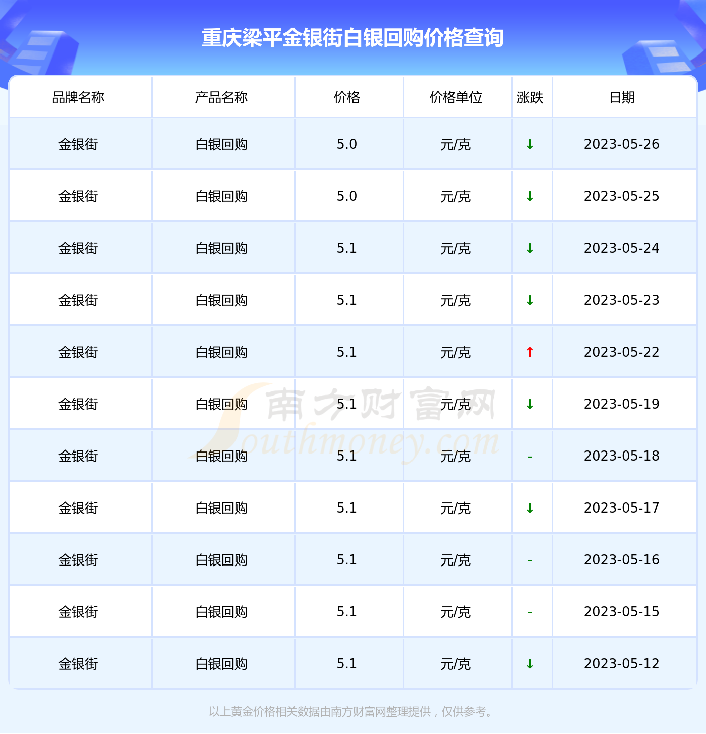The height and width of the screenshot is (734, 706).
Task: Click price 5.1 in the 2023-05-22 row
Action: click(x=347, y=352)
